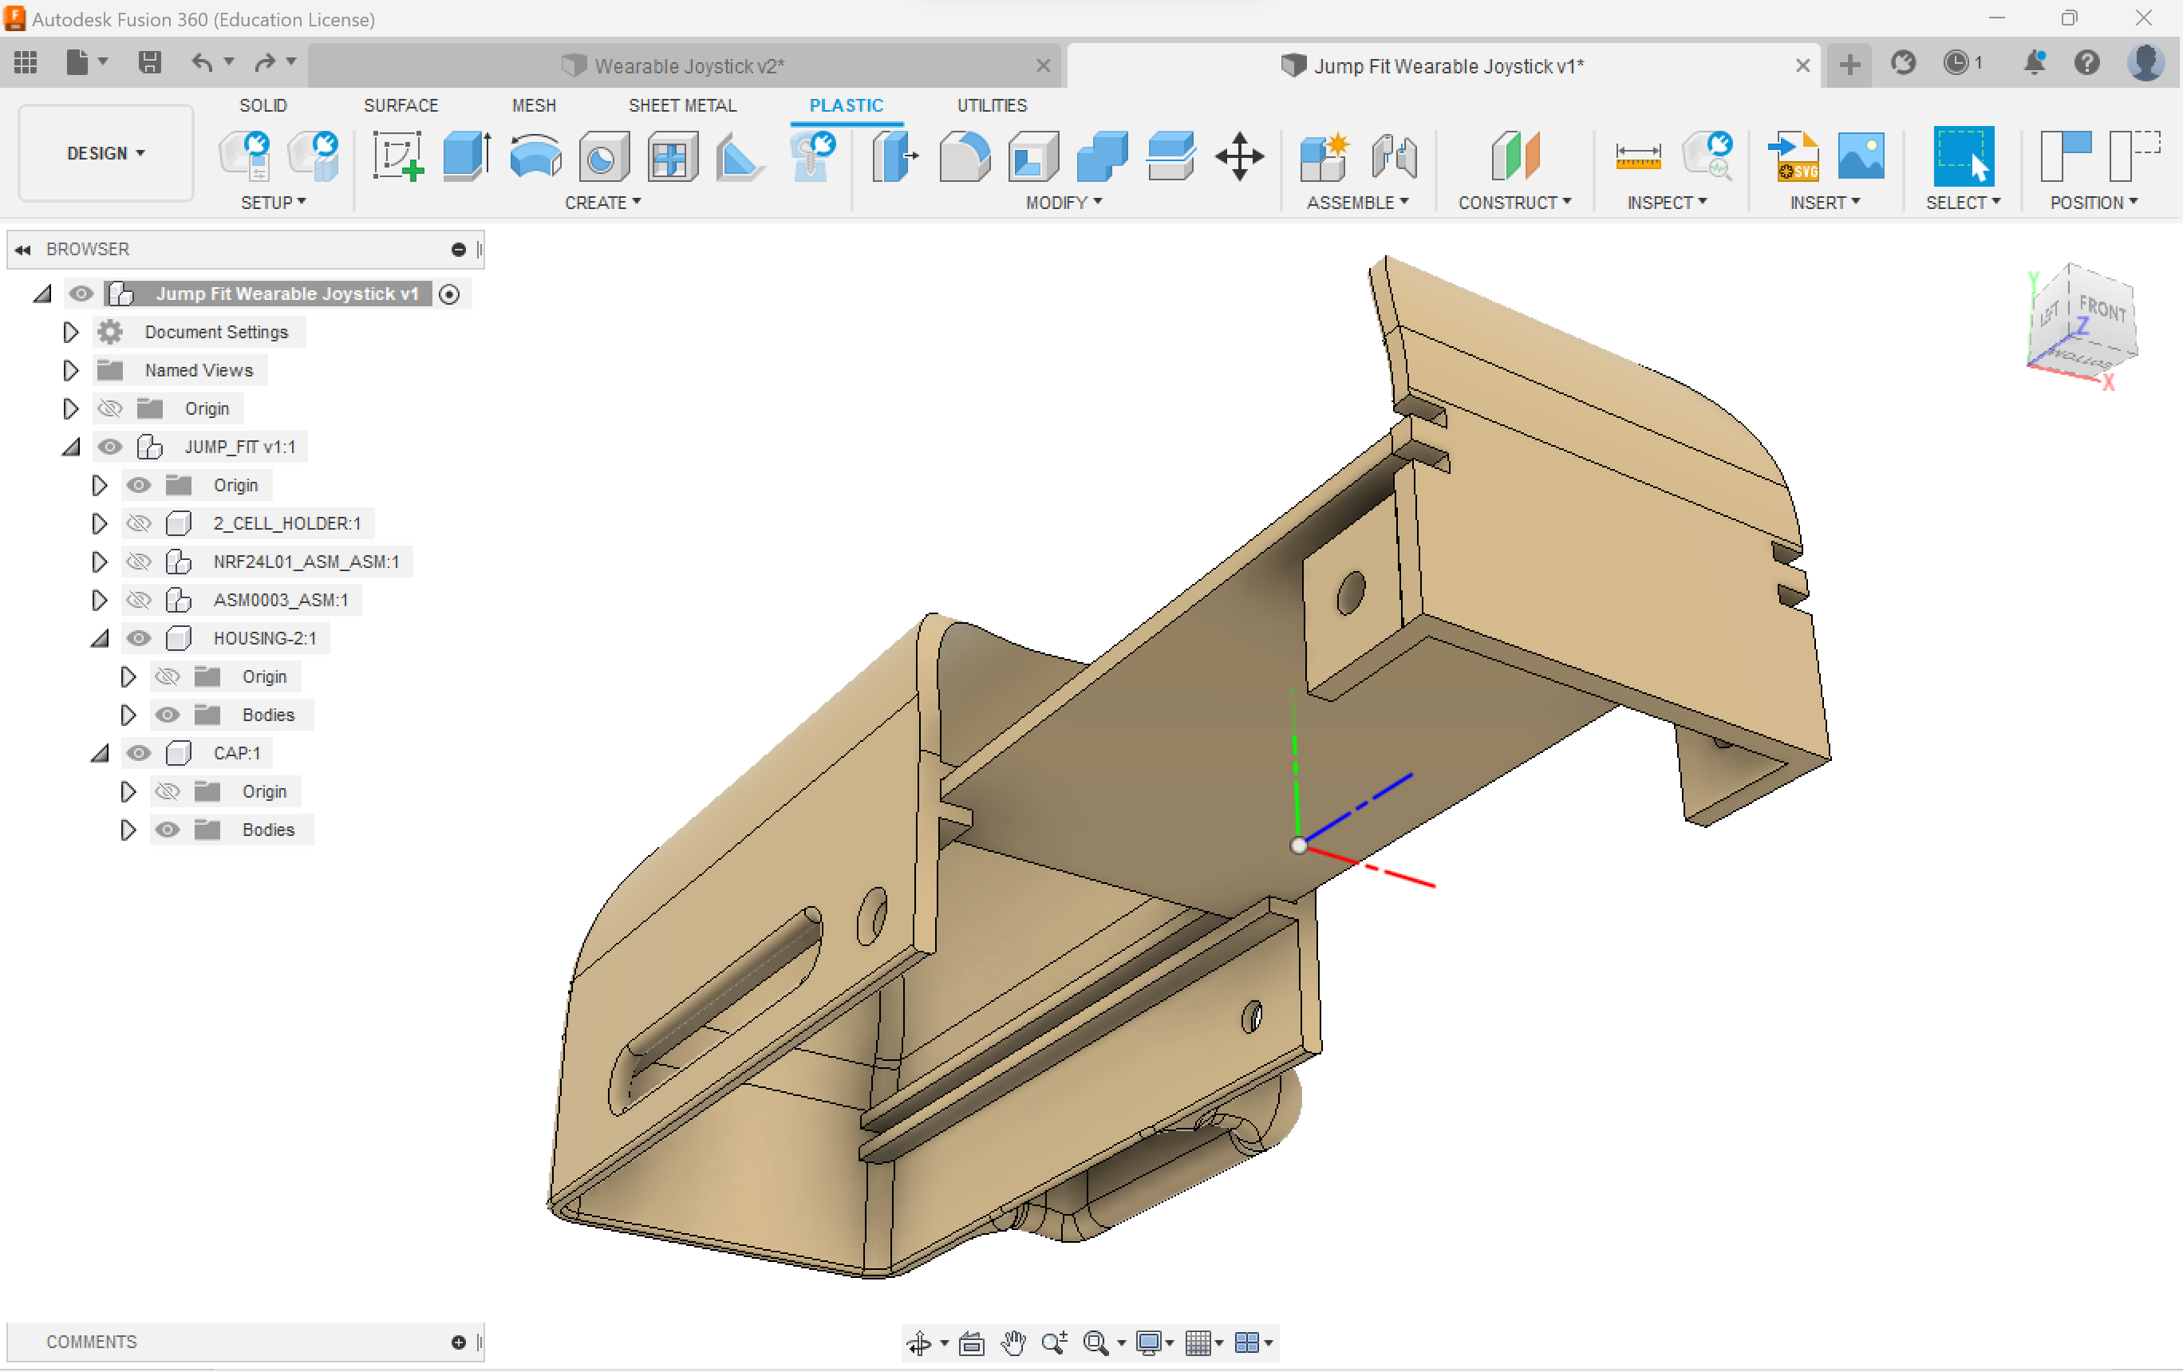Toggle visibility of CAP:1 Bodies folder
The width and height of the screenshot is (2183, 1372).
(x=168, y=829)
